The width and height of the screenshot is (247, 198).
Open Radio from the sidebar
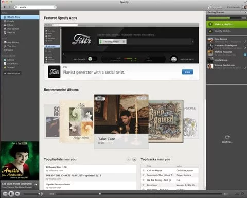point(9,50)
